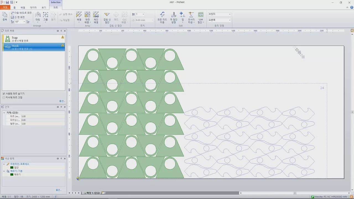The height and width of the screenshot is (199, 354).
Task: Close the 파트 목록 panel
Action: point(65,31)
